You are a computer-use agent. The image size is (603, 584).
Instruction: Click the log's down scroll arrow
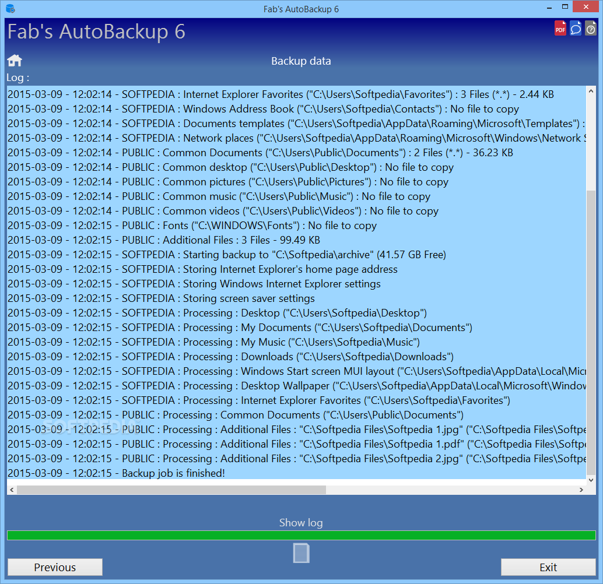pos(591,480)
